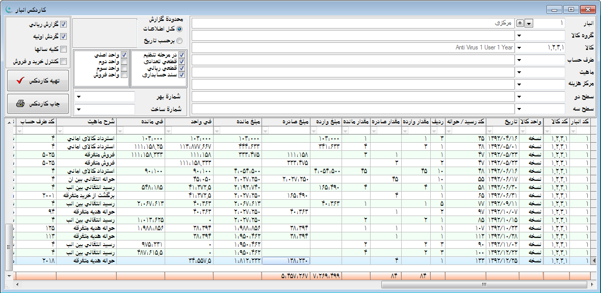Image resolution: width=601 pixels, height=293 pixels.
Task: Toggle the گزارش ریالی checkbox
Action: 64,24
